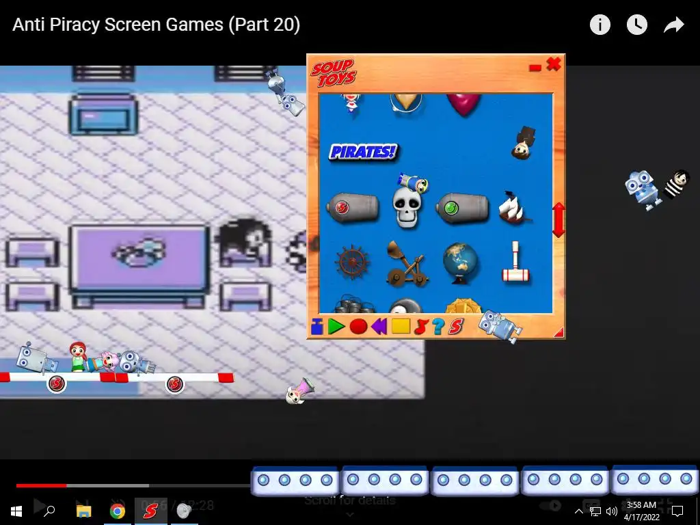Click the red double-arrow scroll handle
Screen dimensions: 700x525
tap(558, 220)
